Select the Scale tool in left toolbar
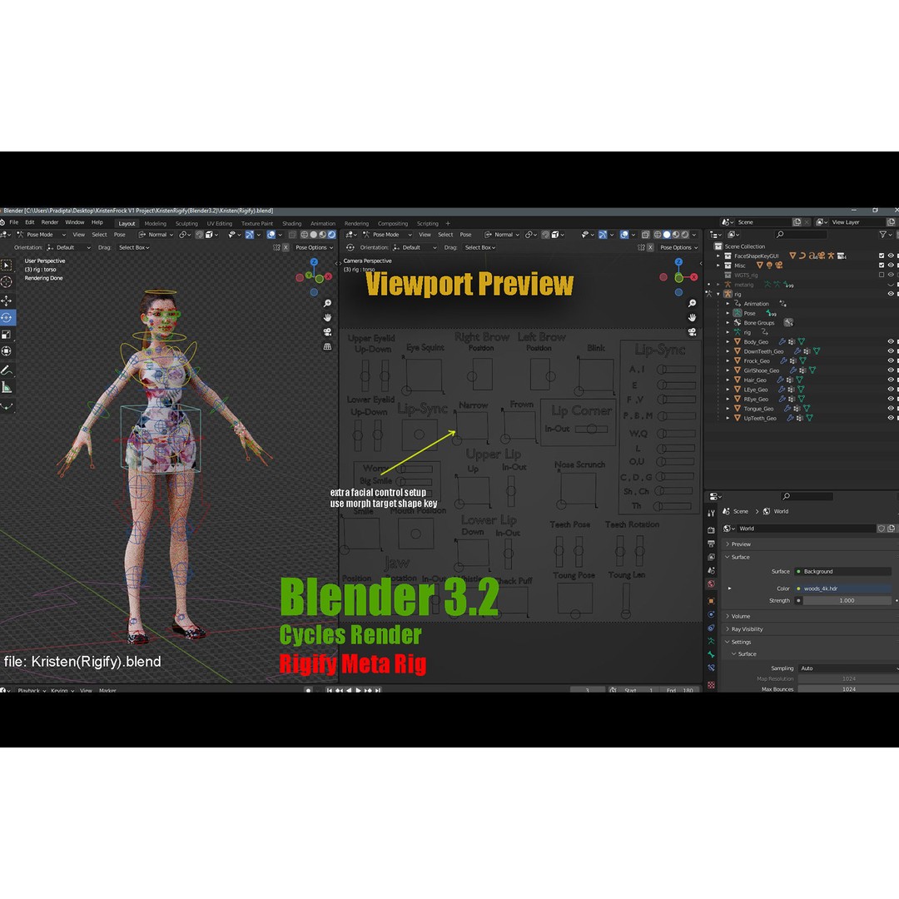The height and width of the screenshot is (899, 899). pyautogui.click(x=7, y=335)
